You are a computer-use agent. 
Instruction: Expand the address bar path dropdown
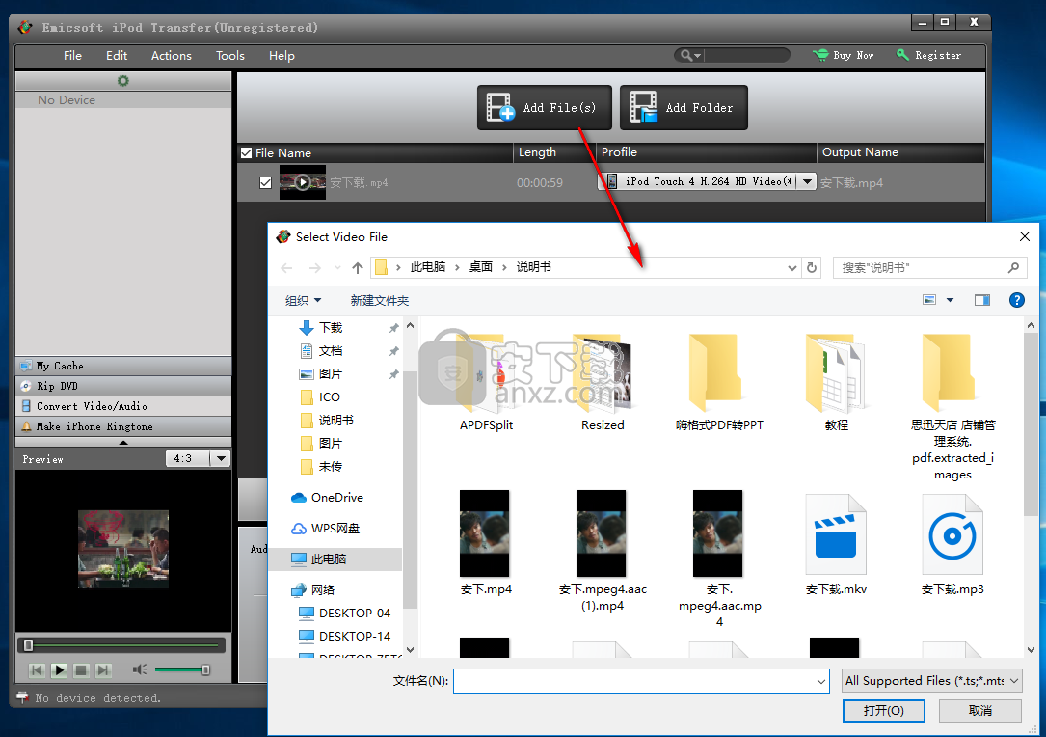point(791,268)
